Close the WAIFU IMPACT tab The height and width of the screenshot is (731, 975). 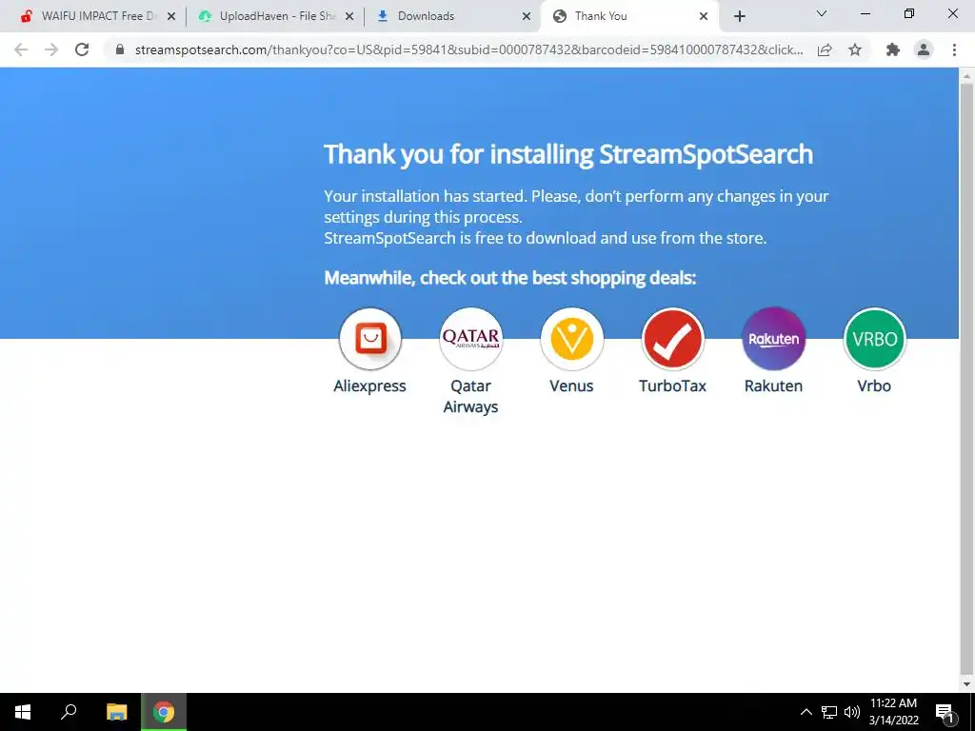[171, 16]
